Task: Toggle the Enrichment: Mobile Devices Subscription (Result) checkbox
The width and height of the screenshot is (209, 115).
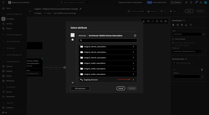Action: [x=173, y=43]
